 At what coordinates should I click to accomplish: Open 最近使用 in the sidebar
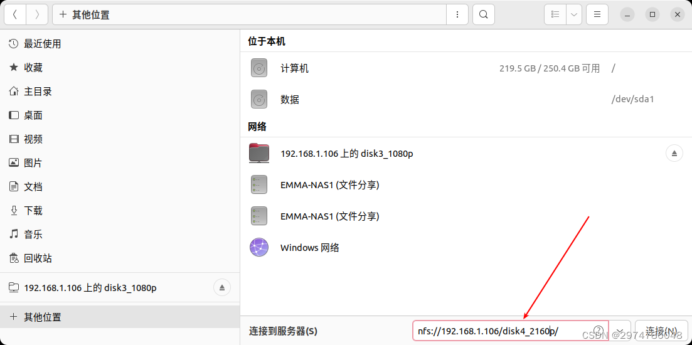pyautogui.click(x=120, y=44)
